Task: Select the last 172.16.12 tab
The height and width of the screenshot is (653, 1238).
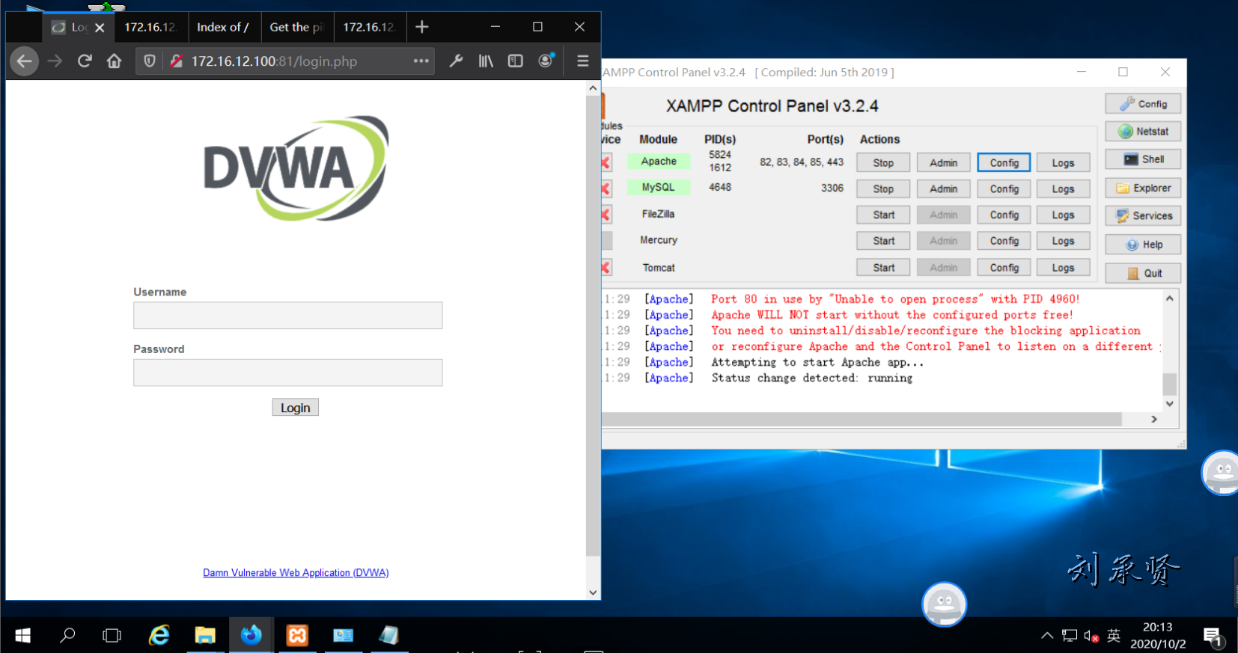Action: [x=371, y=27]
